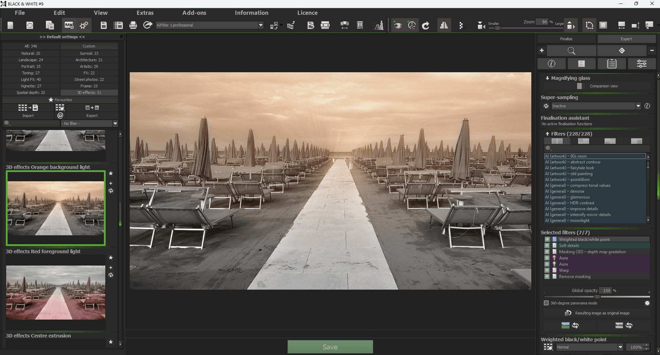
Task: Expand the Filters (228/228) section arrow
Action: [547, 134]
